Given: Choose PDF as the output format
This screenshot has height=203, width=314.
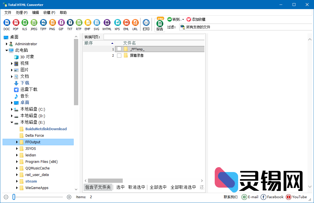Looking at the screenshot, I should click(16, 22).
